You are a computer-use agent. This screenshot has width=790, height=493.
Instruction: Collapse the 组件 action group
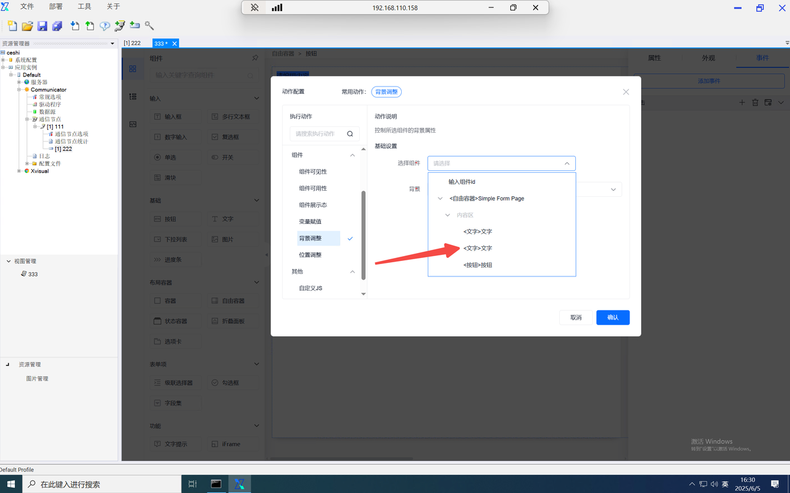(352, 155)
